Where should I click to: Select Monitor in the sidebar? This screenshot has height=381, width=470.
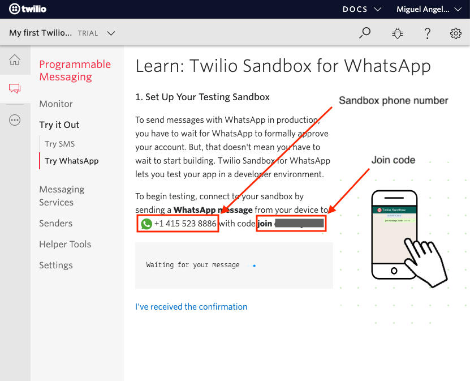tap(56, 104)
